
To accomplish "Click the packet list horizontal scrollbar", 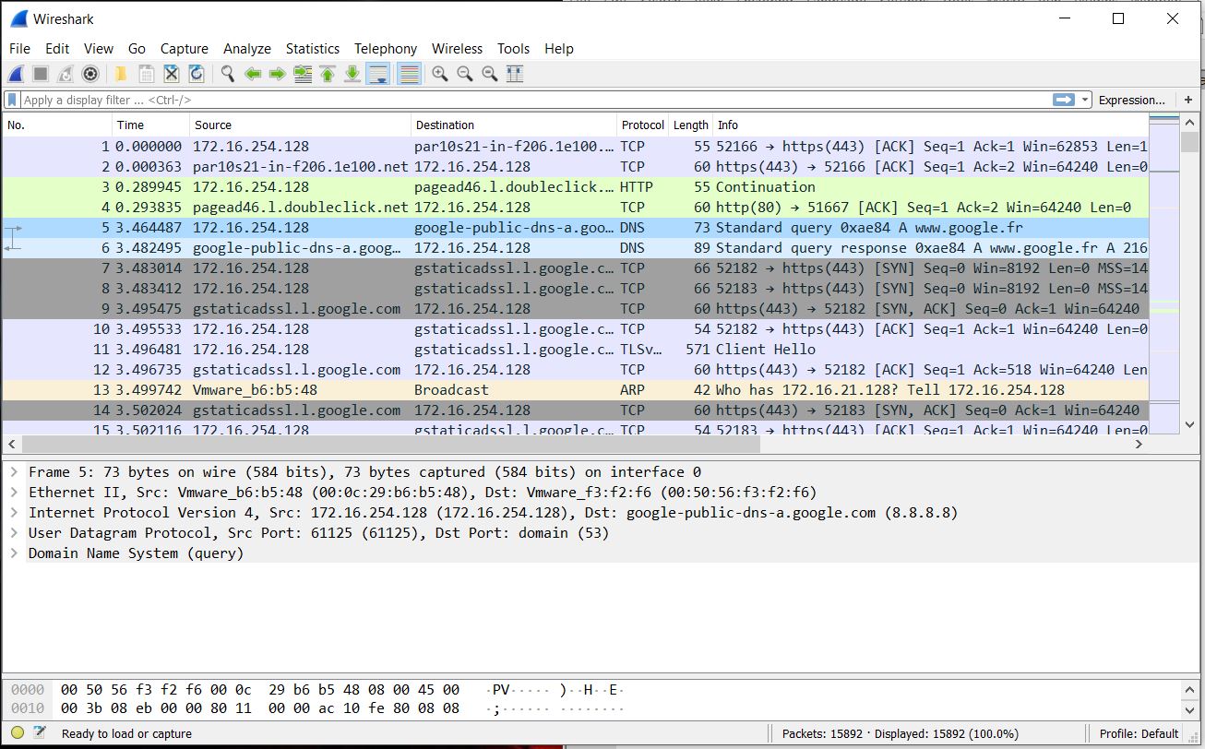I will click(388, 445).
